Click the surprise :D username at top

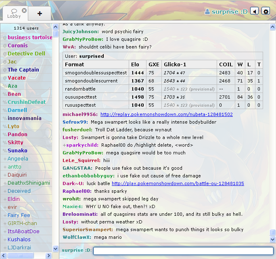point(230,12)
